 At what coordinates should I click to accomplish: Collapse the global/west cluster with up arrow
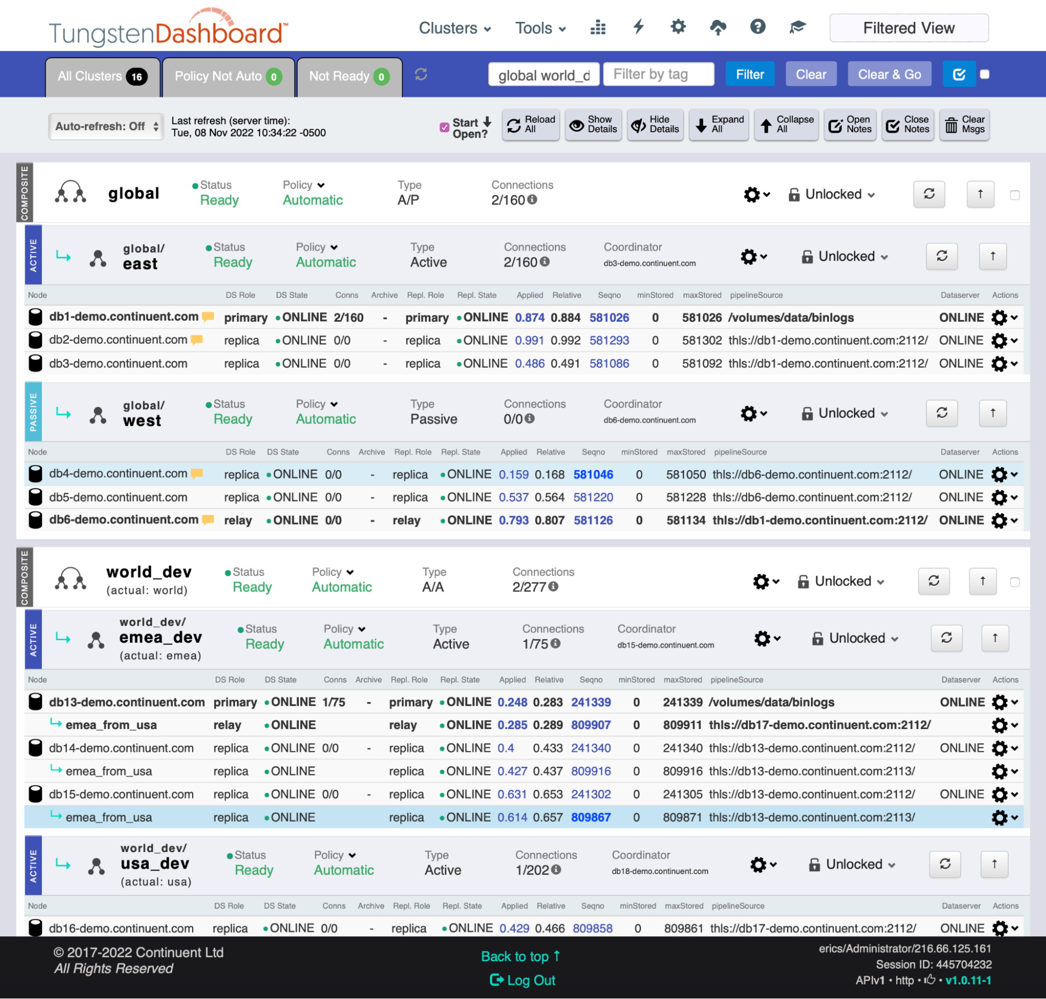[992, 413]
